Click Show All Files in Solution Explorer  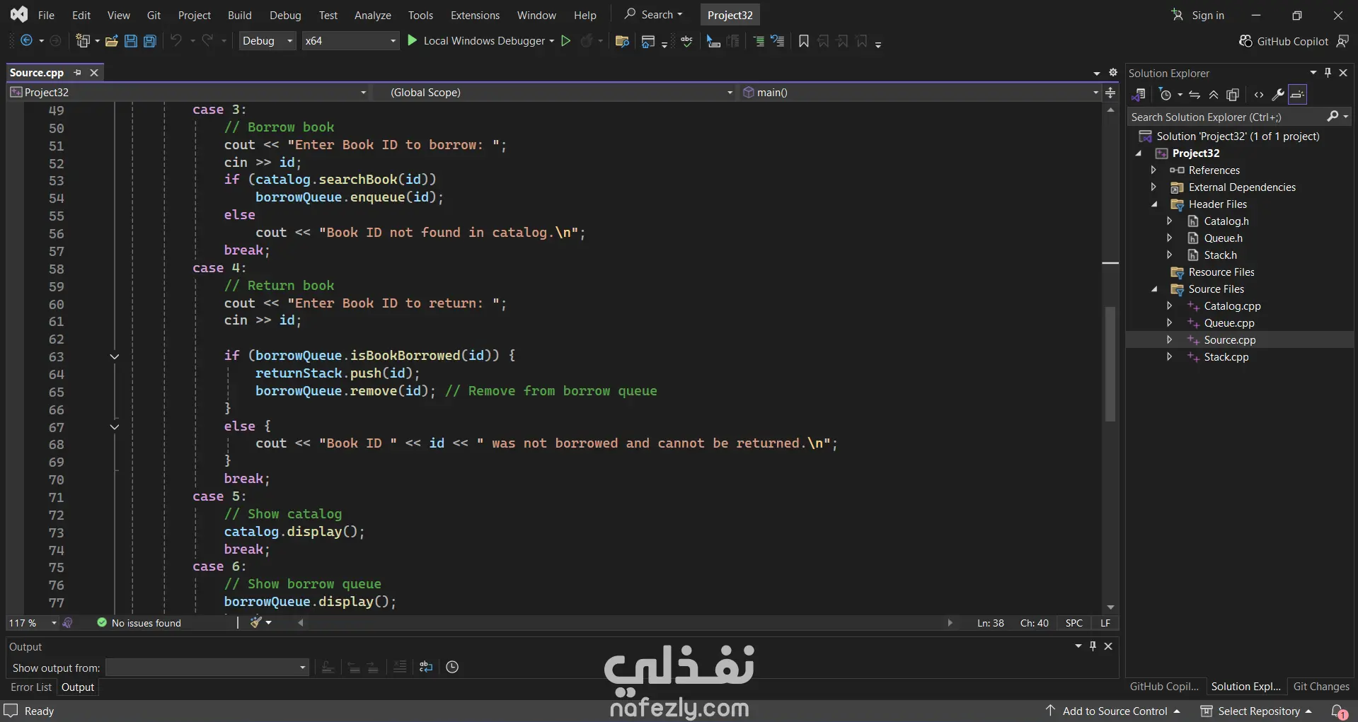click(1233, 95)
